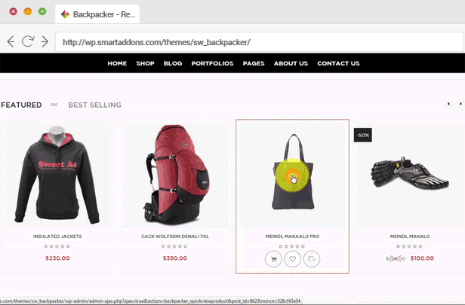Reload the page with refresh icon
Viewport: 465px width, 305px height.
pos(28,41)
